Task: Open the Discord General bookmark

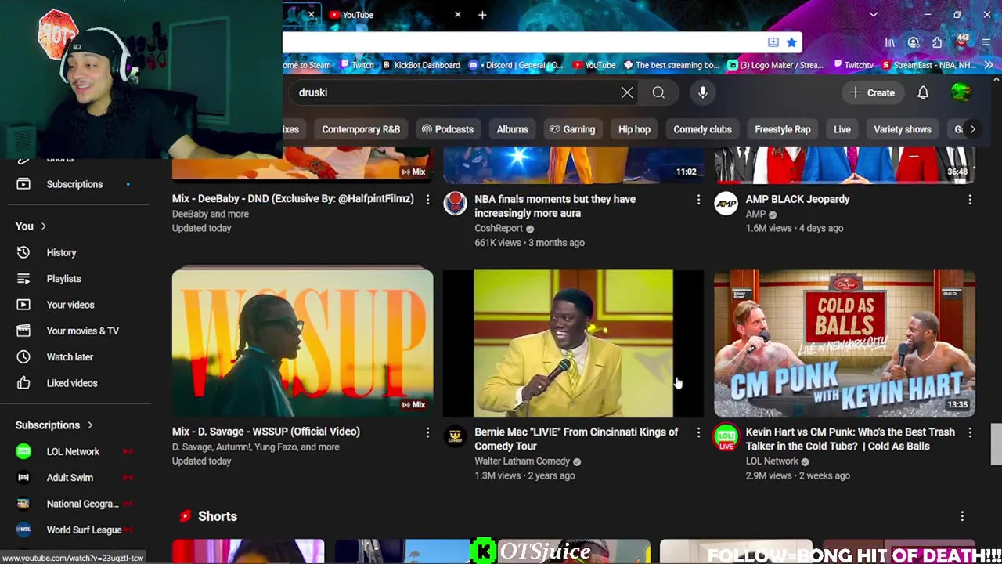Action: (x=515, y=65)
